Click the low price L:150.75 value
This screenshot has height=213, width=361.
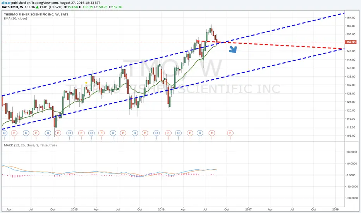point(101,7)
